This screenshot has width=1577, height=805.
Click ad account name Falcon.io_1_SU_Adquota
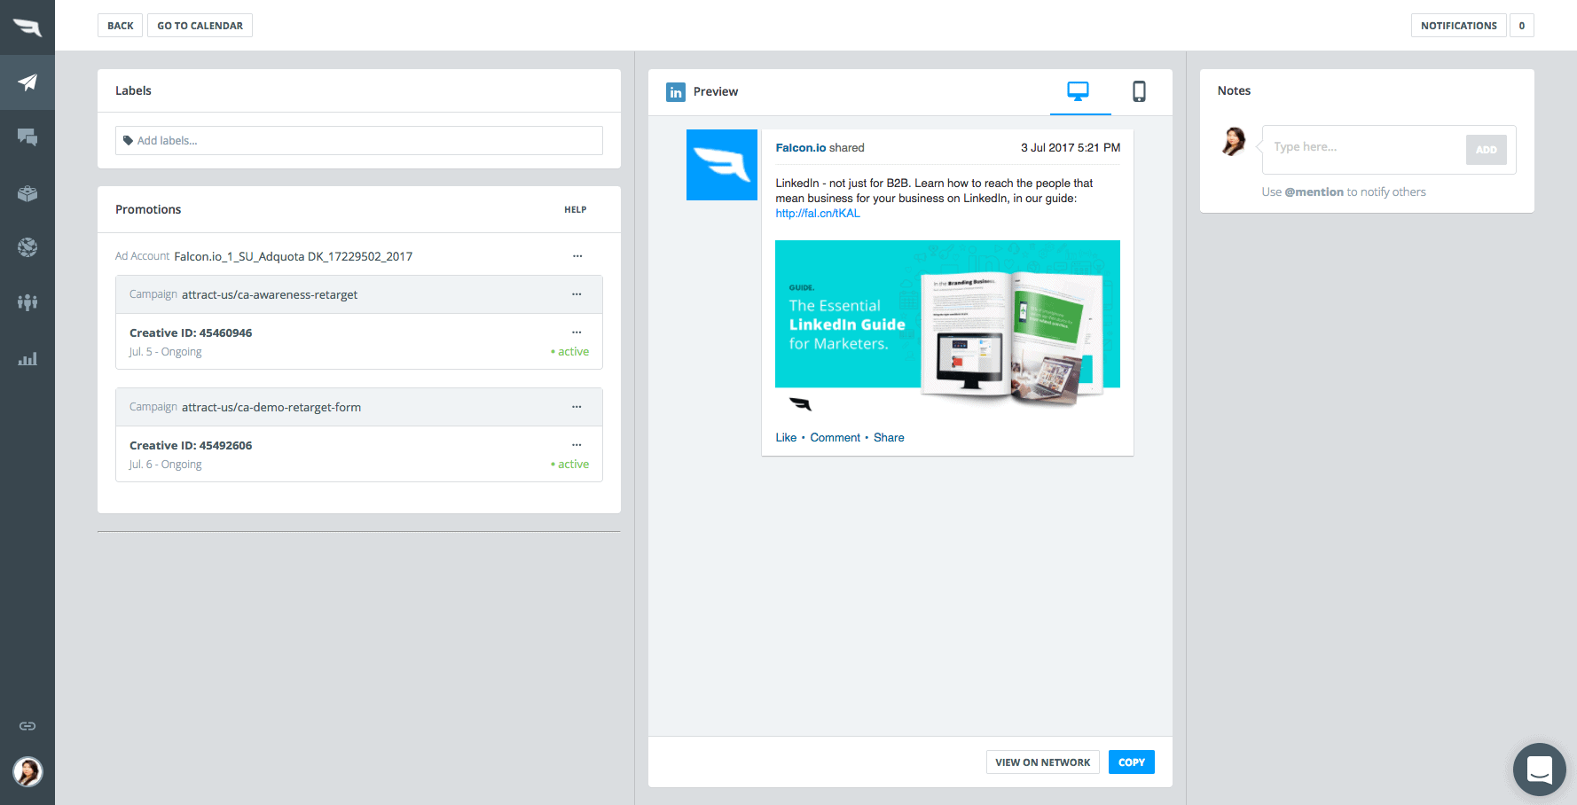pos(293,256)
